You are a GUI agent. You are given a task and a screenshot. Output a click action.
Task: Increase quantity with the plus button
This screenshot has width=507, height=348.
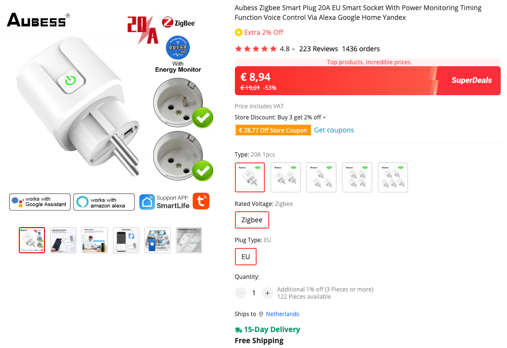coord(267,293)
